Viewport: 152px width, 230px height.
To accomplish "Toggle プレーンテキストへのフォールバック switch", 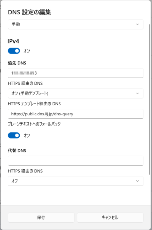I will coord(14,135).
